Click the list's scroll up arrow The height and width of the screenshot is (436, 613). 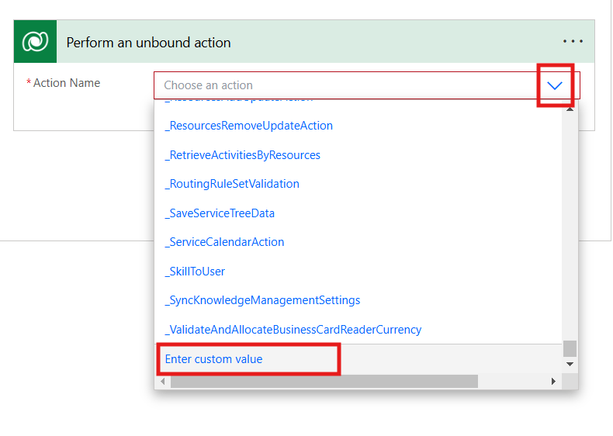click(x=570, y=109)
